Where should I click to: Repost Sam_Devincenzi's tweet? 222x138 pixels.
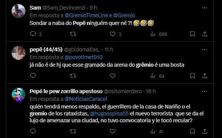73,34
